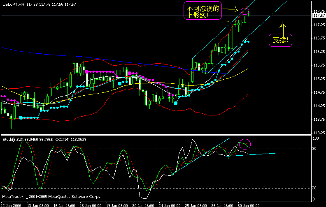Click the 116.75 price axis label
Image resolution: width=326 pixels, height=207 pixels.
click(319, 38)
